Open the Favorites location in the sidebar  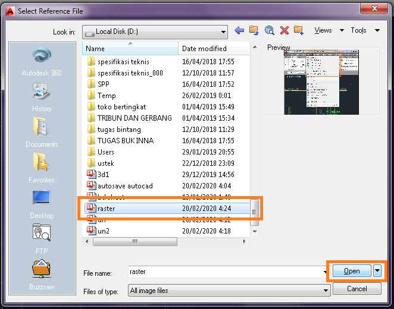42,168
